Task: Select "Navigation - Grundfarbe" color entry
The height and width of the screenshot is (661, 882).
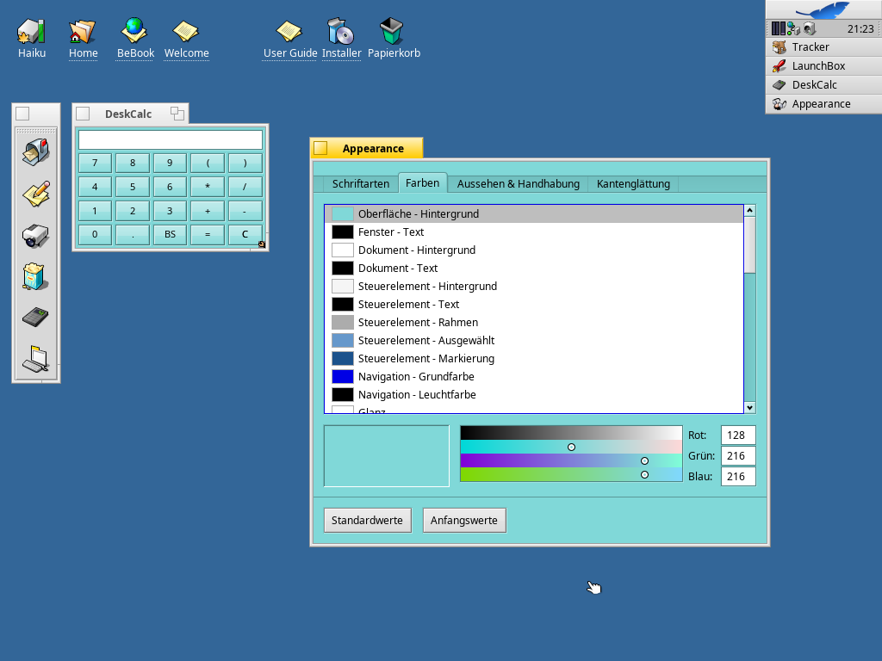Action: click(416, 376)
